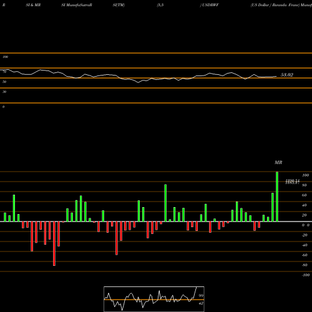Click the MR axis label 80
312x312 pixels.
(x=304, y=185)
